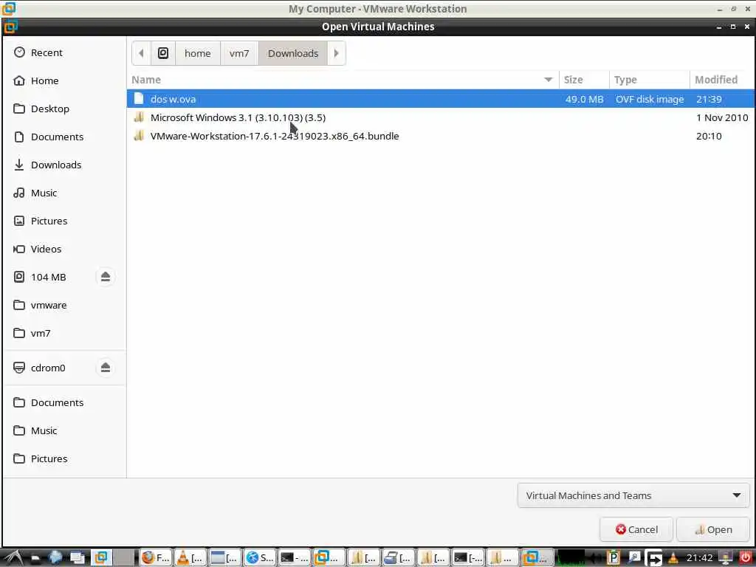The width and height of the screenshot is (756, 567).
Task: Select Music below Downloads in sidebar
Action: point(44,193)
